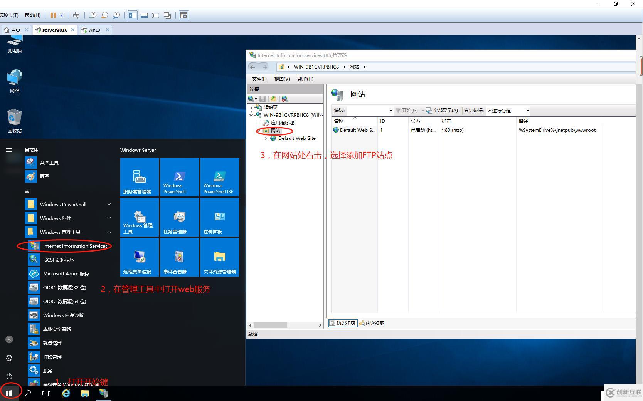Expand the Windows PowerShell folder
This screenshot has width=643, height=401.
coord(109,204)
